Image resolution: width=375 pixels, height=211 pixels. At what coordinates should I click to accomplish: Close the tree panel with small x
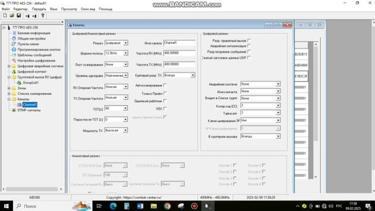pos(62,22)
